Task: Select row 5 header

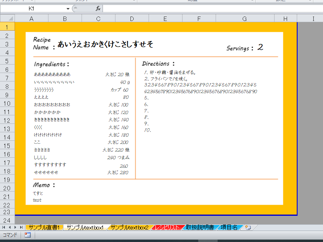Action: click(x=7, y=61)
